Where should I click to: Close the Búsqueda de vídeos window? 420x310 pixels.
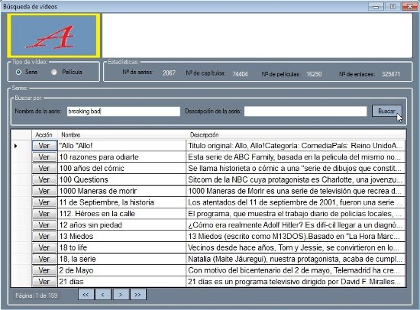tap(409, 6)
